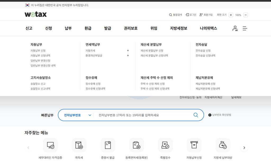Select 자동납부 신청 submenu item

(38, 51)
